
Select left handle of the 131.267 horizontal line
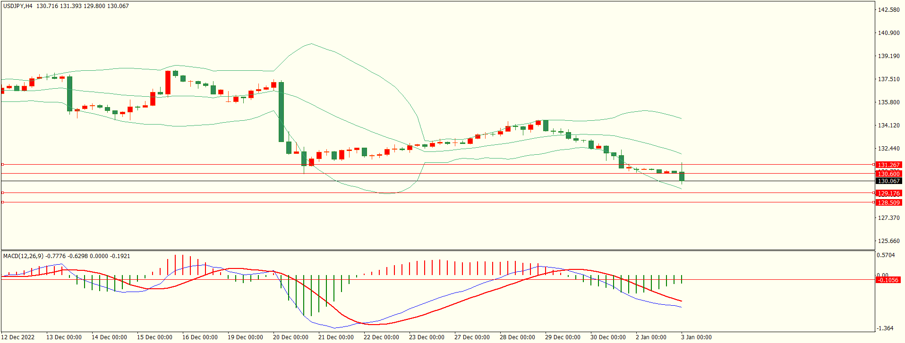[2, 165]
